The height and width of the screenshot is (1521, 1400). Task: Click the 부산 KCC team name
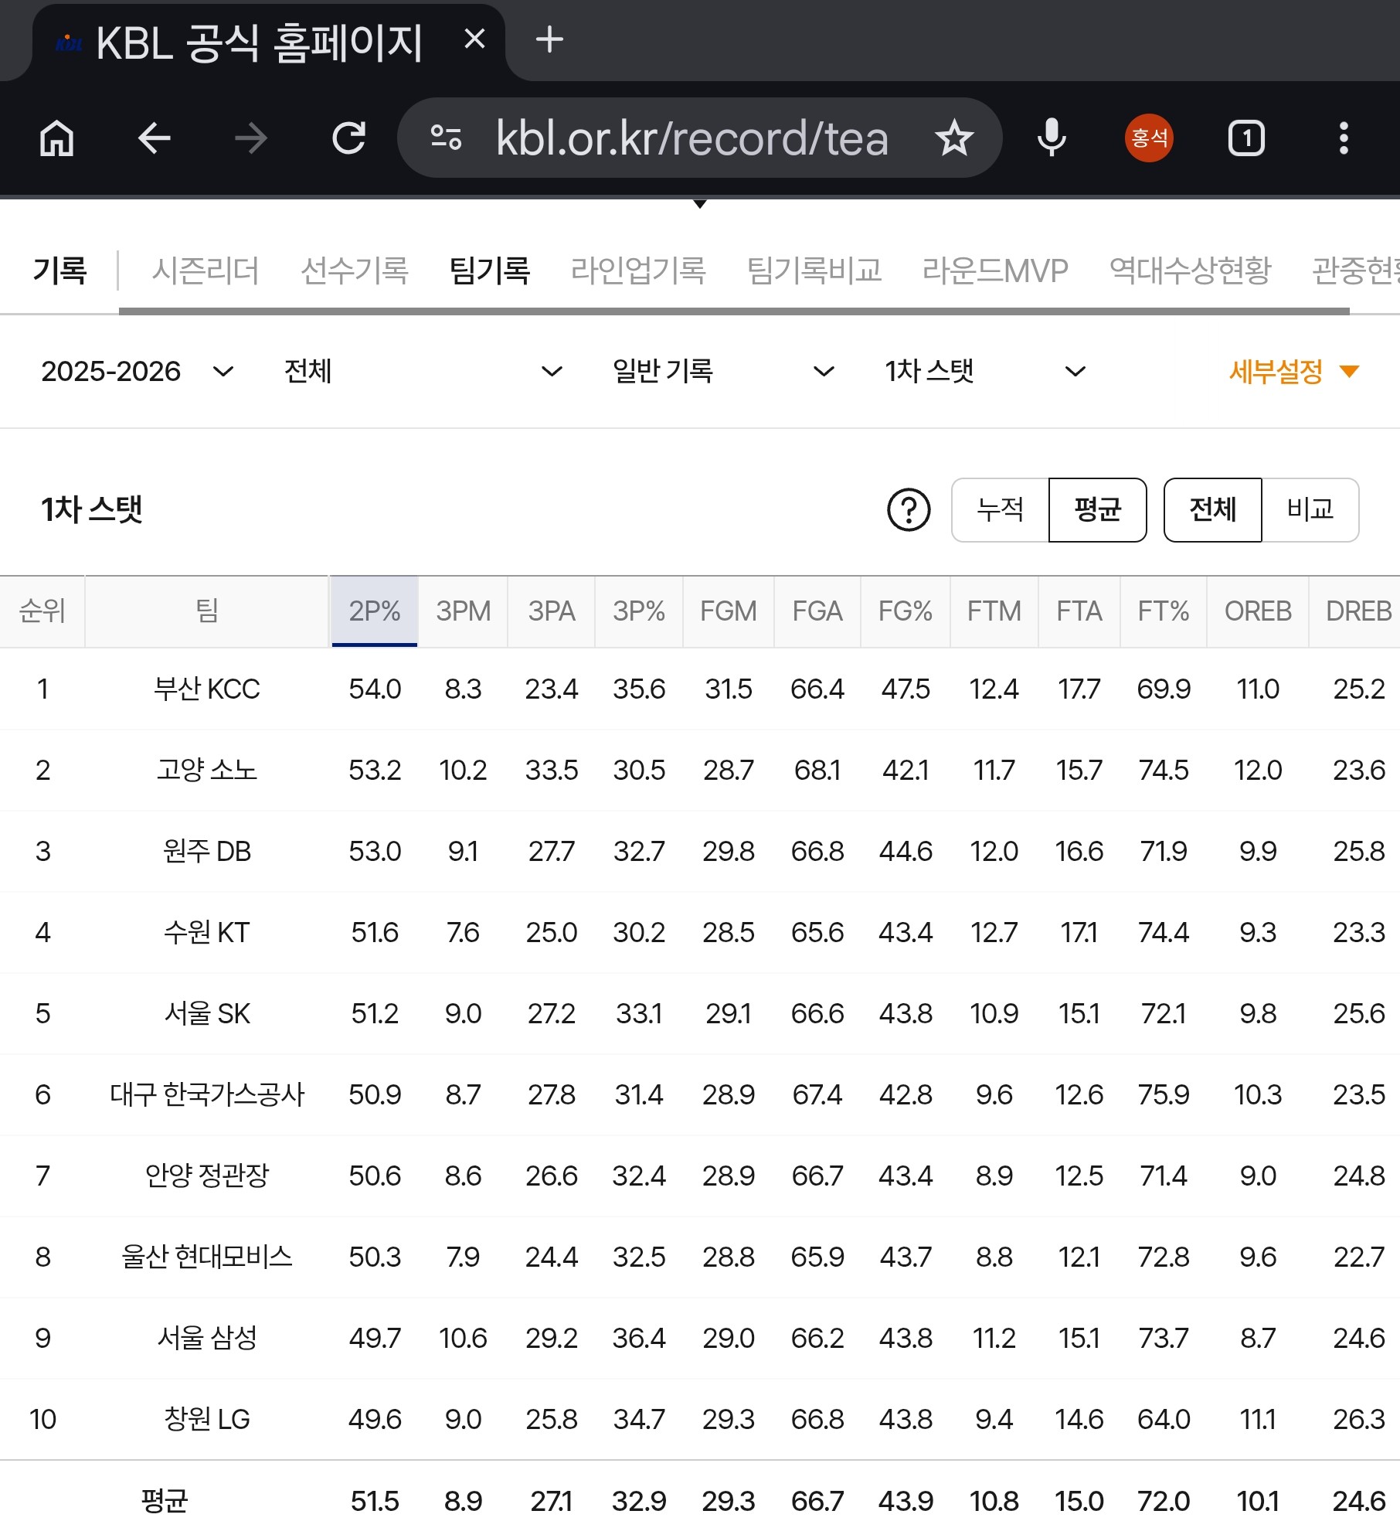[207, 689]
